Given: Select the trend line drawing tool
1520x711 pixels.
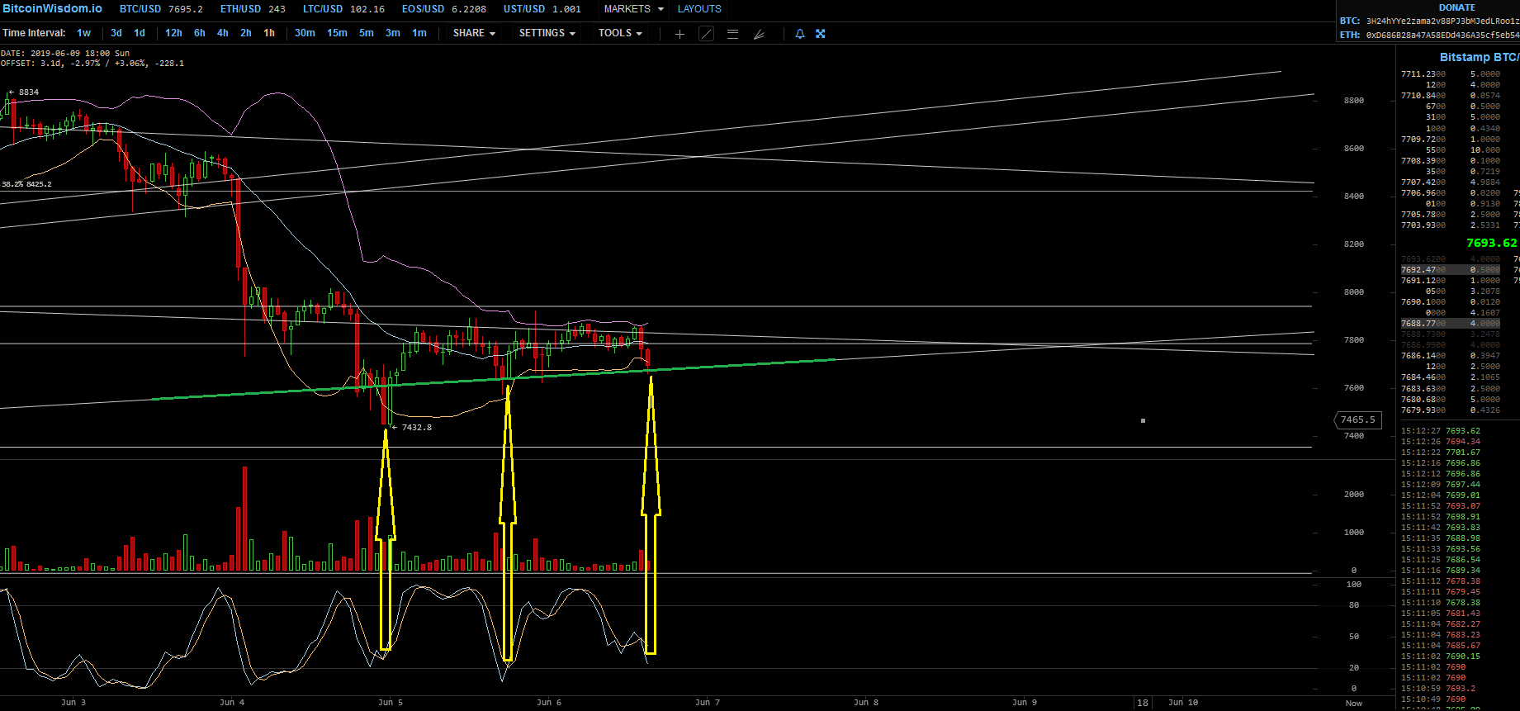Looking at the screenshot, I should pyautogui.click(x=707, y=34).
